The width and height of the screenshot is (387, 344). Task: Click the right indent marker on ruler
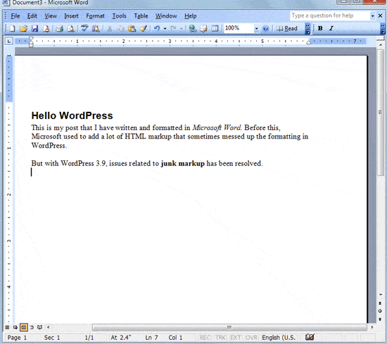308,42
